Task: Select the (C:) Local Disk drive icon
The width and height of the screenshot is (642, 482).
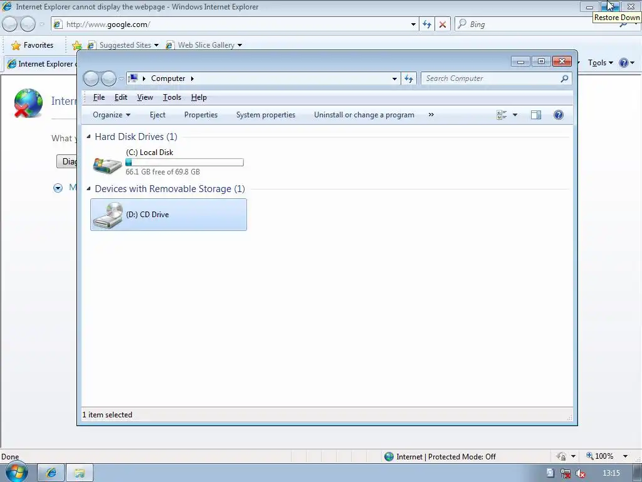Action: [107, 165]
